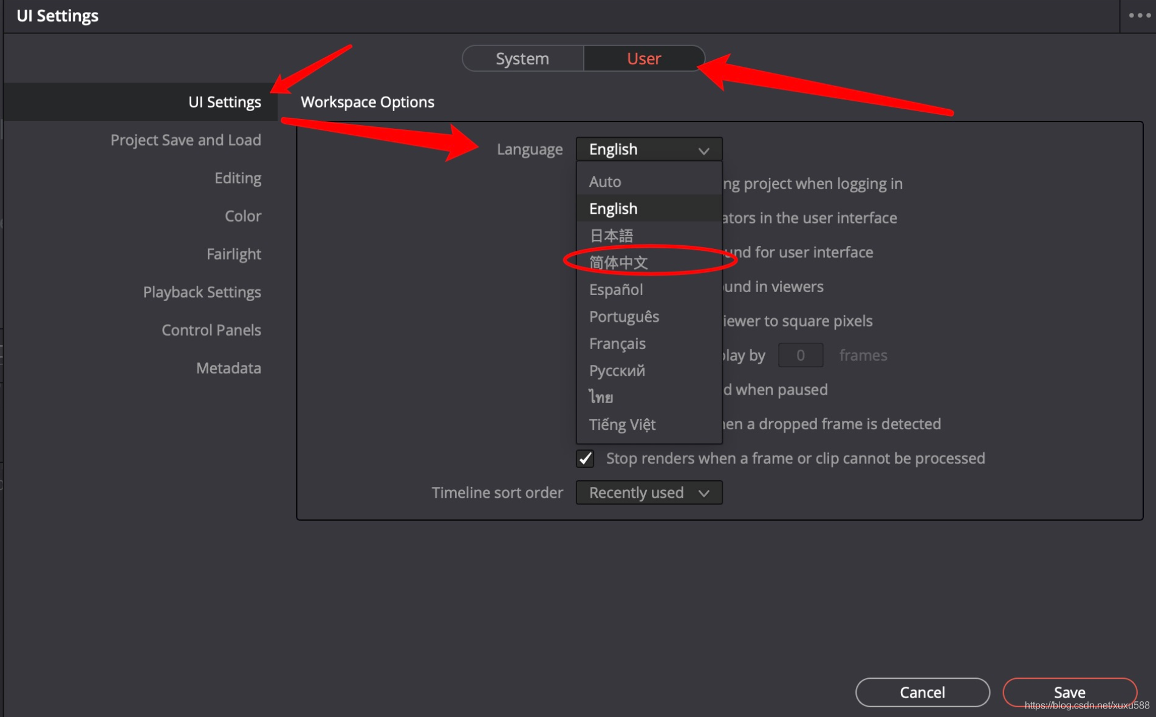
Task: Click the Cancel button
Action: click(x=922, y=692)
